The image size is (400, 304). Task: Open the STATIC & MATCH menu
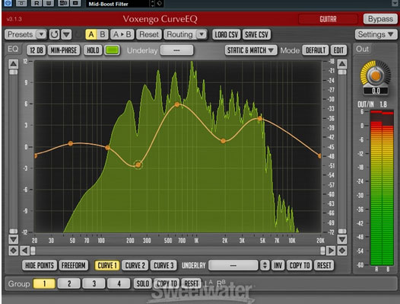coord(250,50)
